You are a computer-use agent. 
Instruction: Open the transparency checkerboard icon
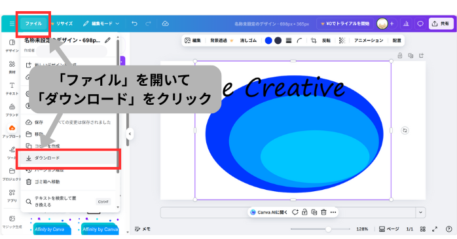(342, 41)
